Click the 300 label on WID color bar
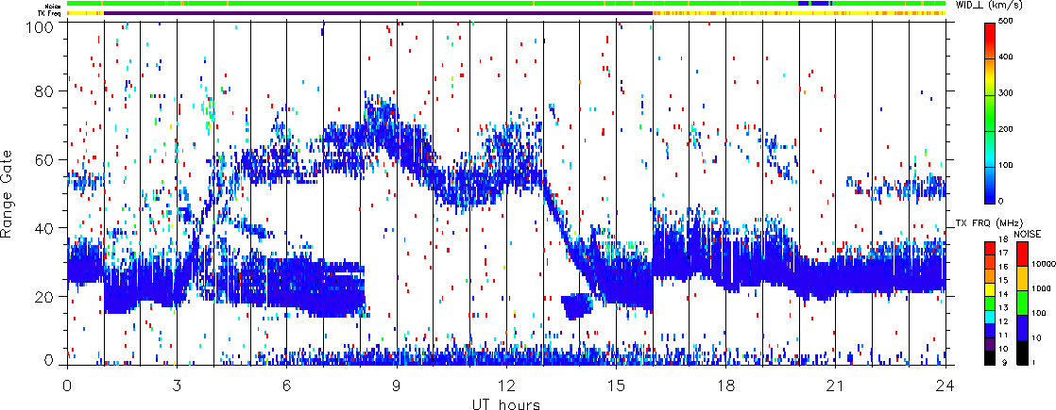The image size is (1056, 410). pyautogui.click(x=1008, y=92)
